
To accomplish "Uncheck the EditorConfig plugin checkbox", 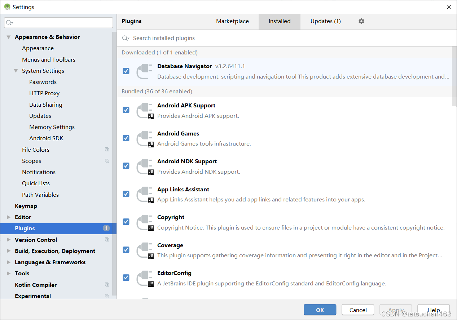I will (x=126, y=277).
